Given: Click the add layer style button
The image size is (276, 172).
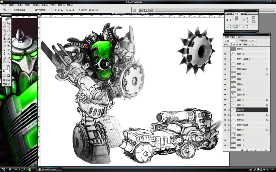Looking at the screenshot, I should coord(242,150).
